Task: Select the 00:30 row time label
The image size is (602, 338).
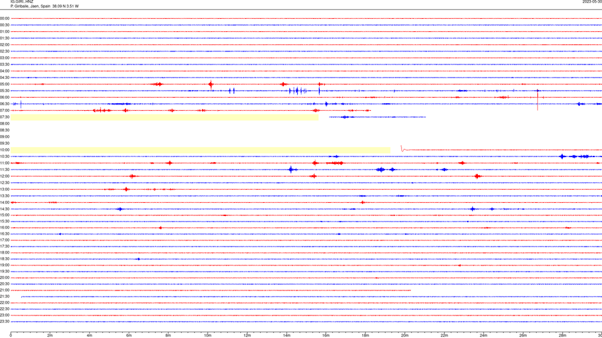Action: pyautogui.click(x=4, y=25)
